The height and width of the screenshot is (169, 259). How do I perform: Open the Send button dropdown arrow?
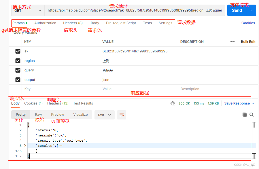(252, 10)
